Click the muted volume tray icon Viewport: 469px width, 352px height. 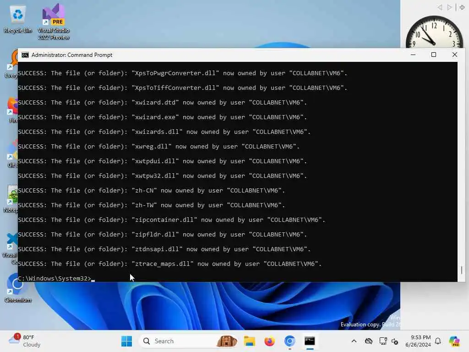(395, 341)
